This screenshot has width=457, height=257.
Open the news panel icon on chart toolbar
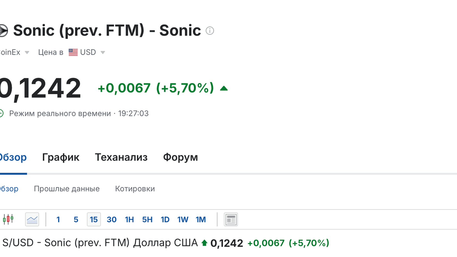coord(231,219)
